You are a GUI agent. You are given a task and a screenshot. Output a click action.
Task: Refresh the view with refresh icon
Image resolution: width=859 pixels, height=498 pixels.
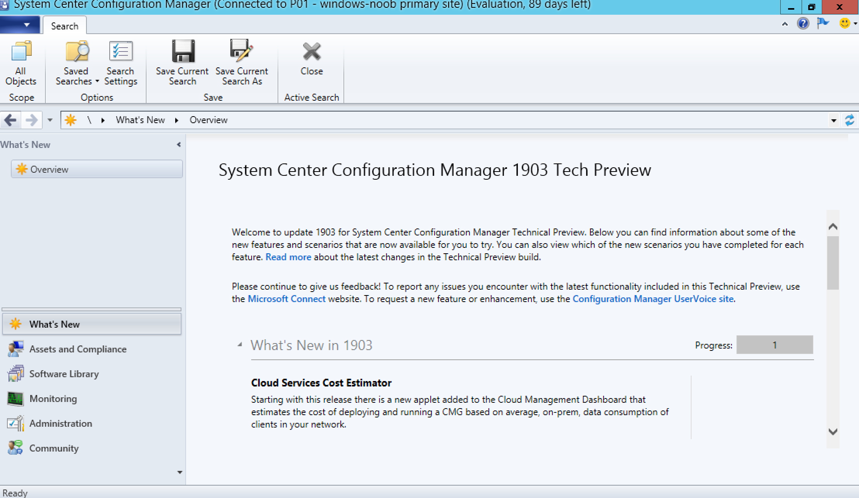pyautogui.click(x=849, y=120)
